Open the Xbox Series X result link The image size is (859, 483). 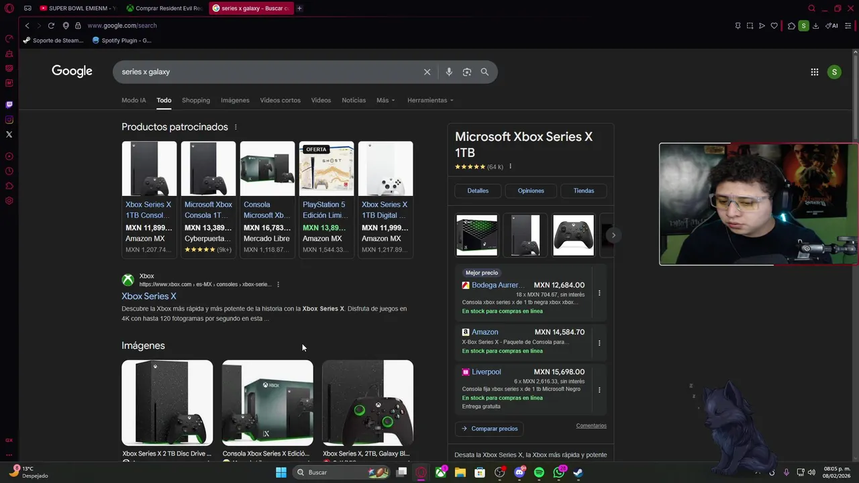[149, 296]
